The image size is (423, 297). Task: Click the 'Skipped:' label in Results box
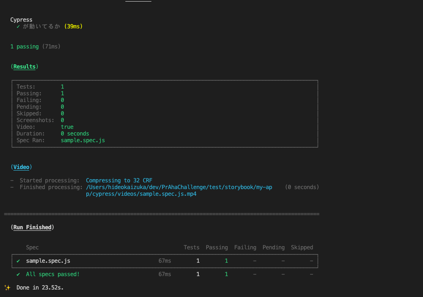click(x=29, y=113)
